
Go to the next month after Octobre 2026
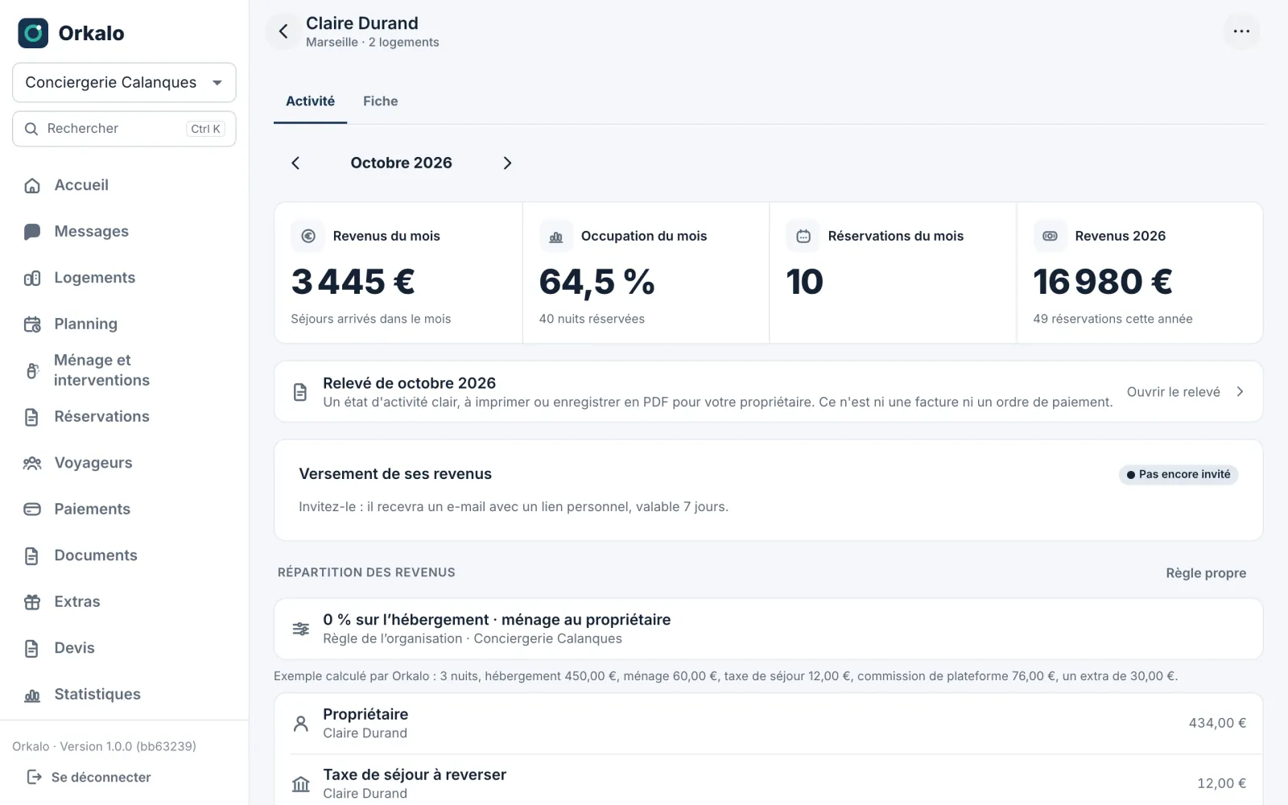coord(507,163)
